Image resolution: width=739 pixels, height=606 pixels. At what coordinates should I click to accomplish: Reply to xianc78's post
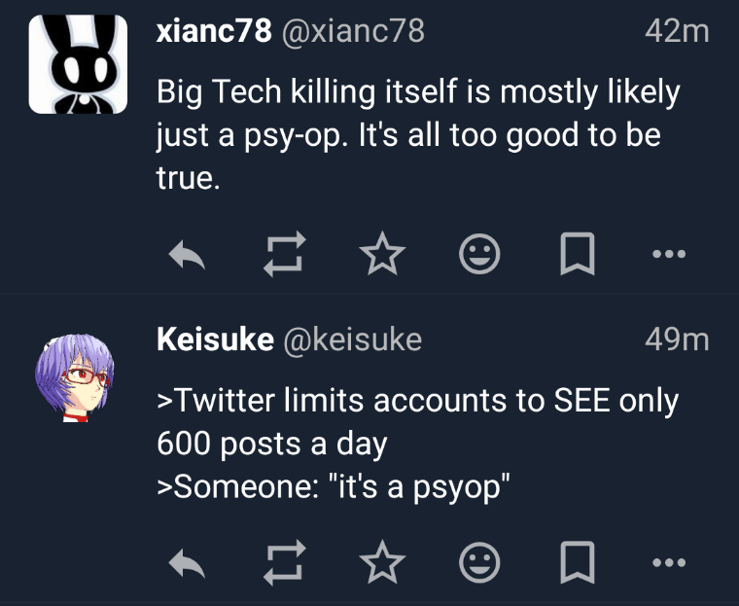coord(185,256)
